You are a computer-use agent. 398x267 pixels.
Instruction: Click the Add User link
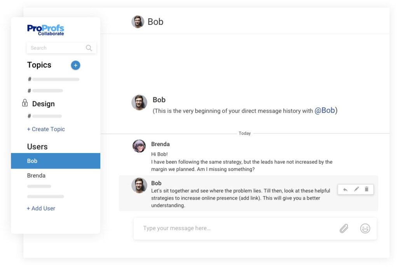[41, 208]
